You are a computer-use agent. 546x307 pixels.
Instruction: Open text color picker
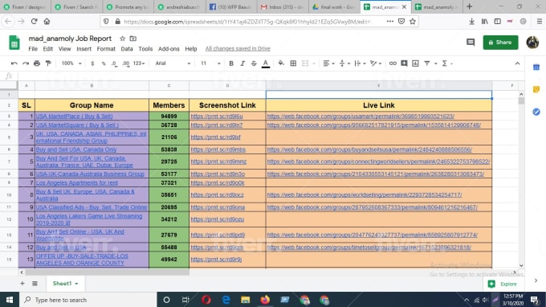click(x=265, y=63)
